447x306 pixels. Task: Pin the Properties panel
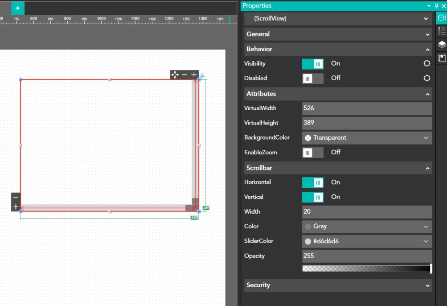click(x=436, y=6)
